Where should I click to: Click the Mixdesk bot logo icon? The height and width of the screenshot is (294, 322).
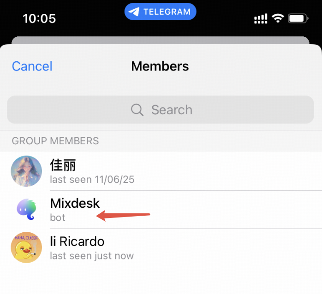[26, 209]
